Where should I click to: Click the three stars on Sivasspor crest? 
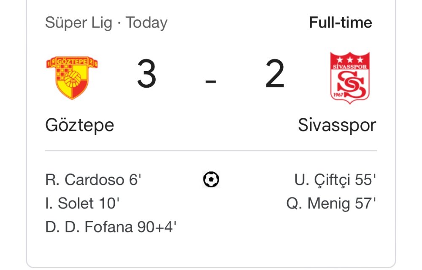(x=350, y=59)
